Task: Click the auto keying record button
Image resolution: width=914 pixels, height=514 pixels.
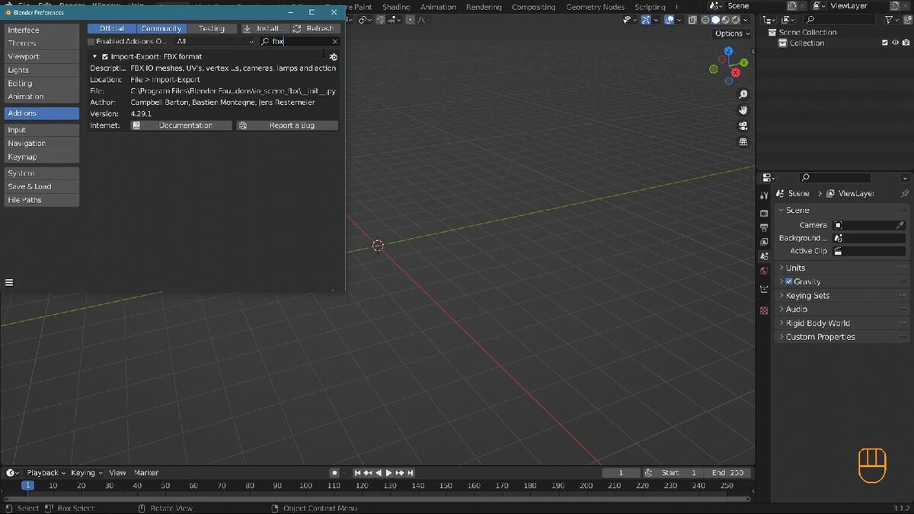Action: [334, 473]
